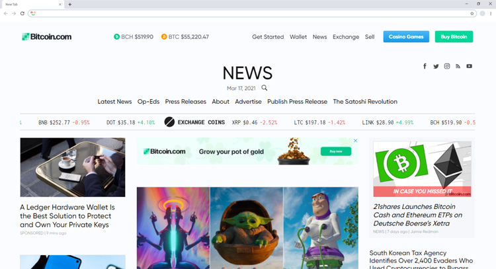Open the News menu item
Screen dimensions: 496x269
coord(320,37)
